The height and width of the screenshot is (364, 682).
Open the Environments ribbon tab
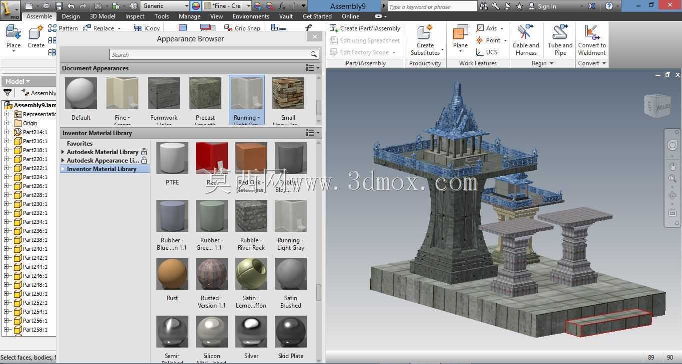click(251, 16)
